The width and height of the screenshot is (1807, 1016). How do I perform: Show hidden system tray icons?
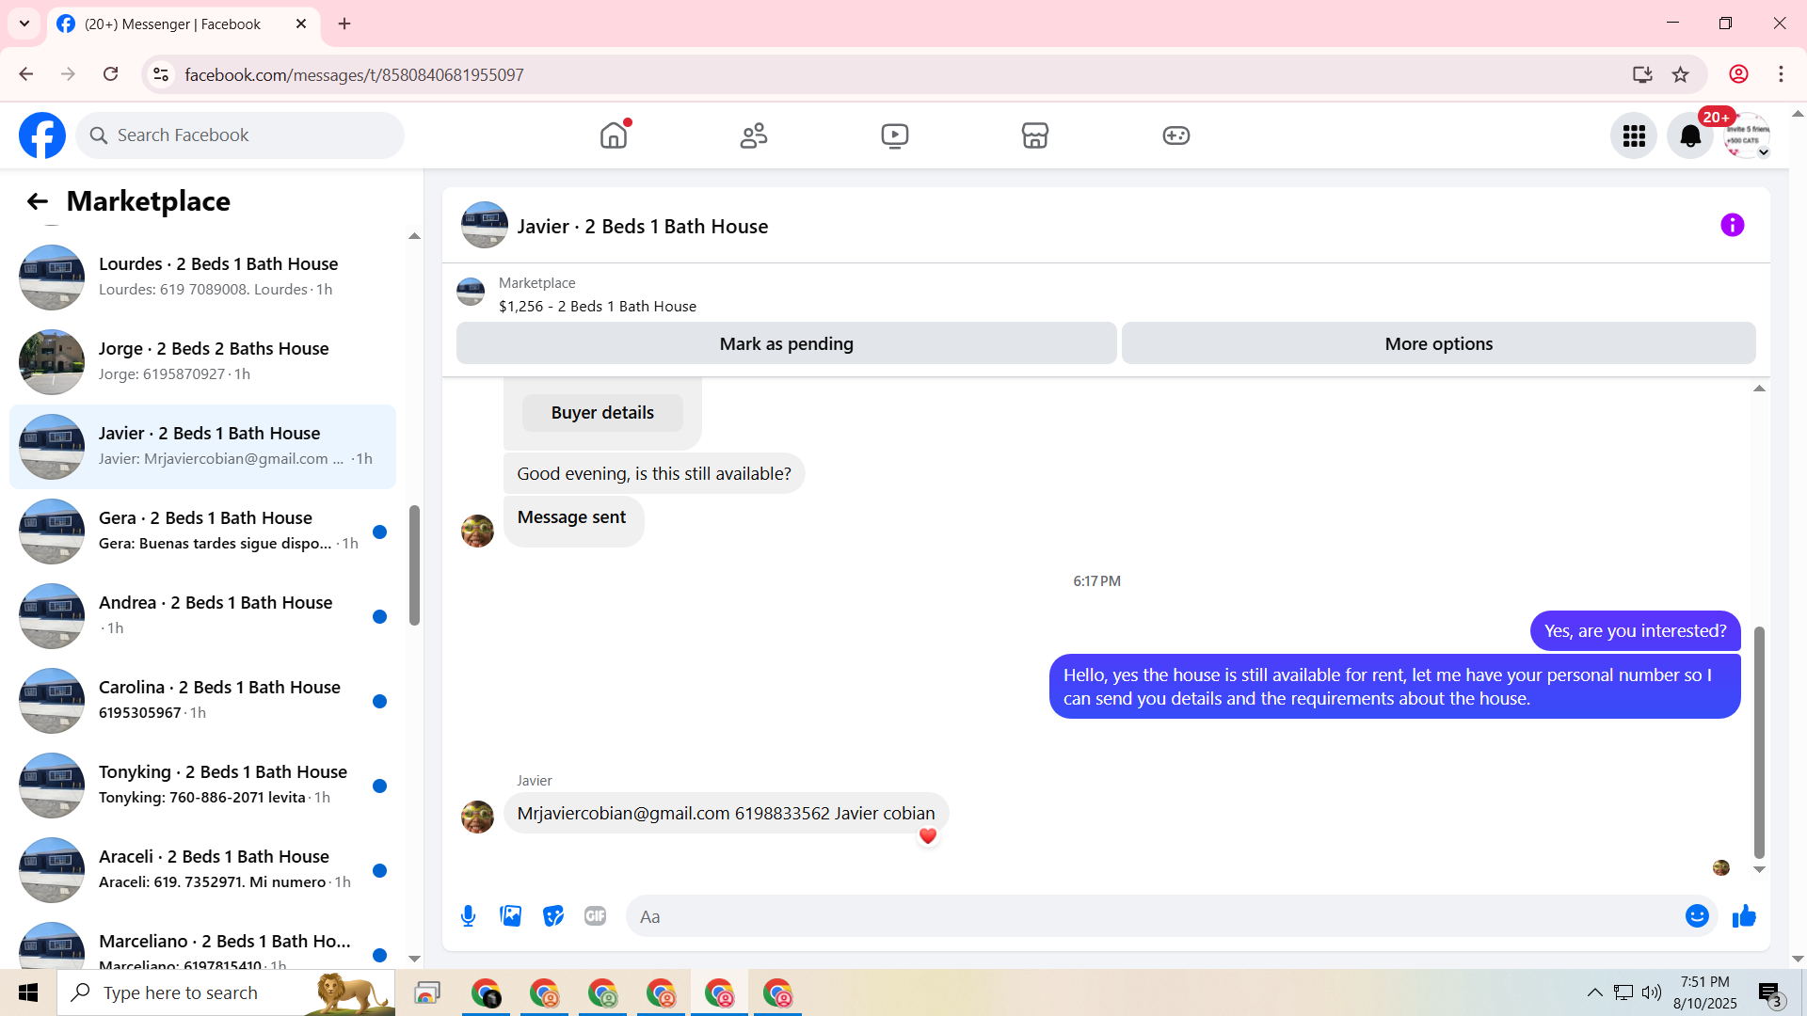(1594, 992)
